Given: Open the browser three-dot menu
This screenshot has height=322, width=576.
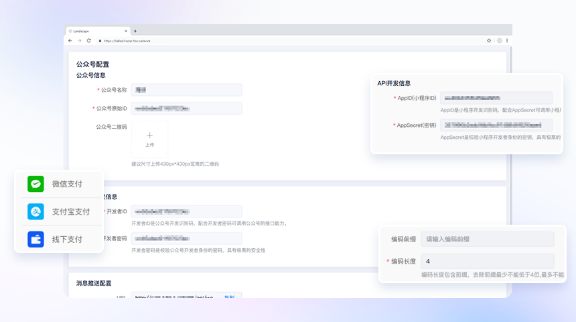Looking at the screenshot, I should tap(506, 41).
